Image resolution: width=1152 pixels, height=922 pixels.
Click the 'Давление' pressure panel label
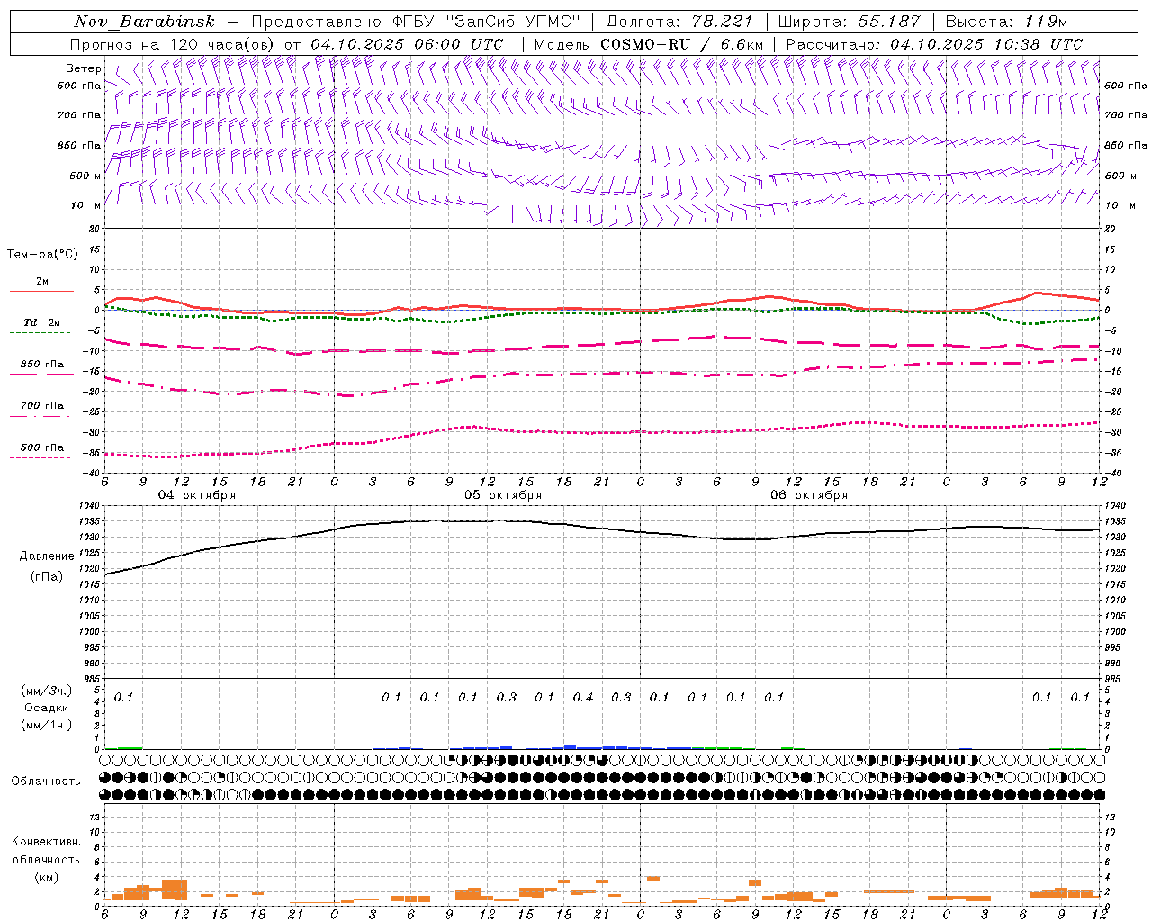pos(47,556)
